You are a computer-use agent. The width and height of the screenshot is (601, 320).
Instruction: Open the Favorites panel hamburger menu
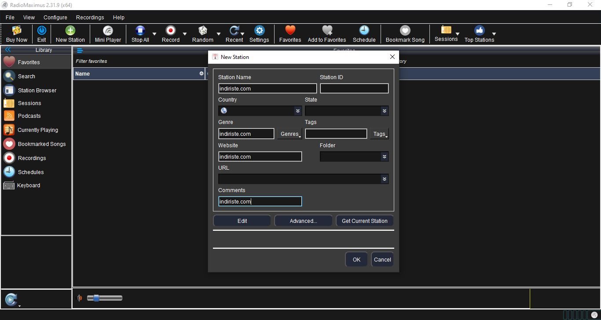pyautogui.click(x=80, y=51)
